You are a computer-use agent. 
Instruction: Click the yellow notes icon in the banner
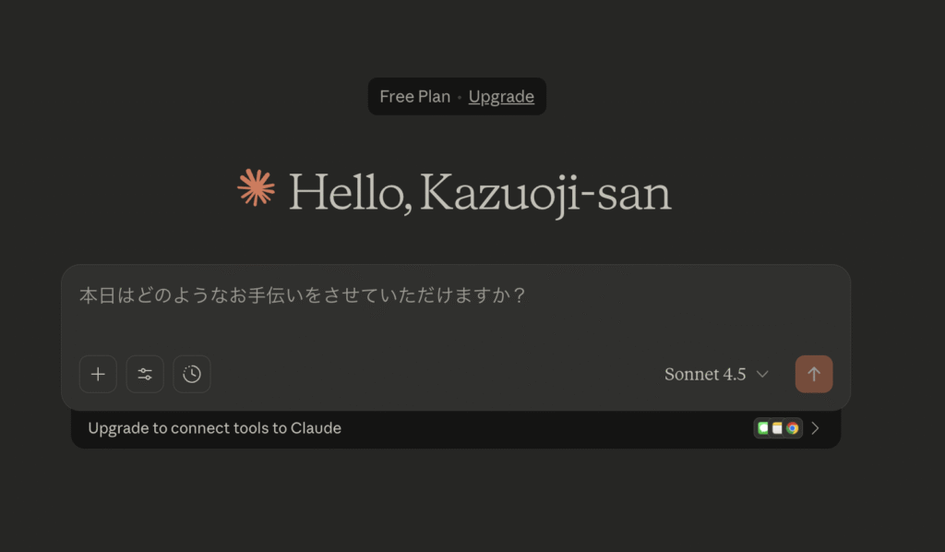coord(777,428)
